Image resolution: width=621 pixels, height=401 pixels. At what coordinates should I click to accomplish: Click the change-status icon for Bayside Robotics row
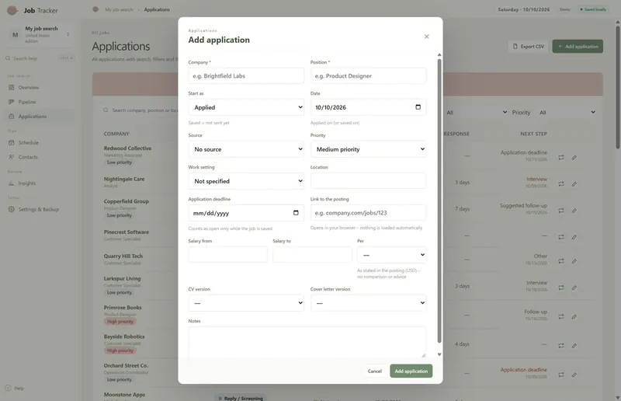tap(561, 346)
